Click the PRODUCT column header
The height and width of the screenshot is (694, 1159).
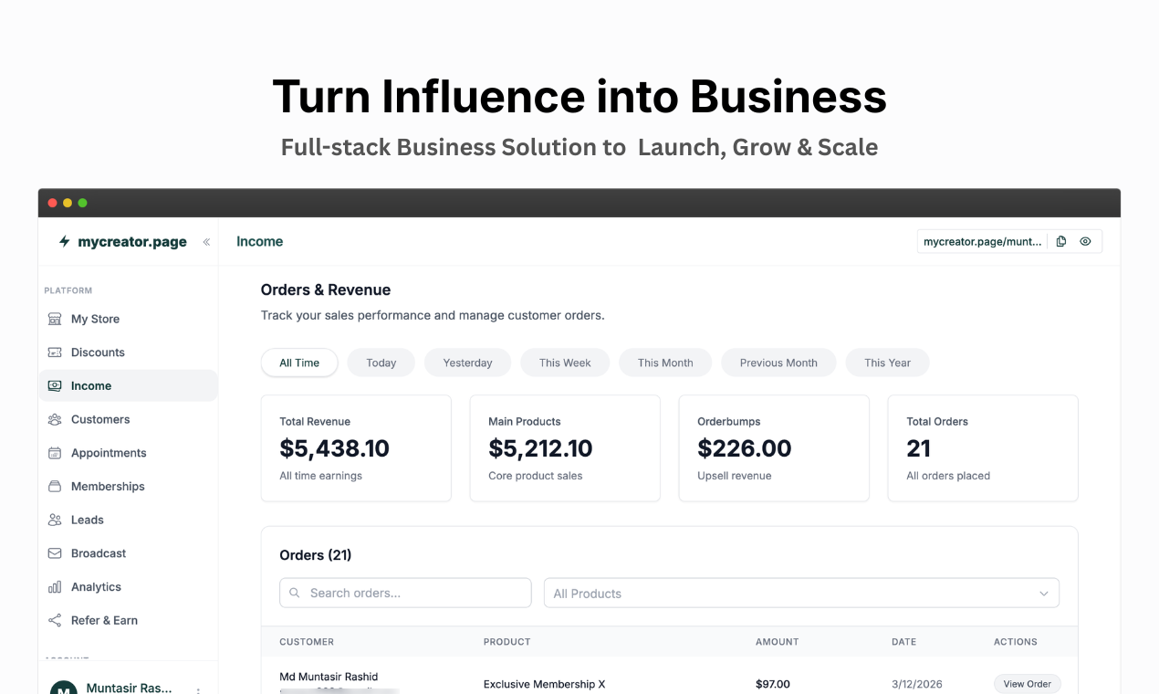click(x=506, y=642)
